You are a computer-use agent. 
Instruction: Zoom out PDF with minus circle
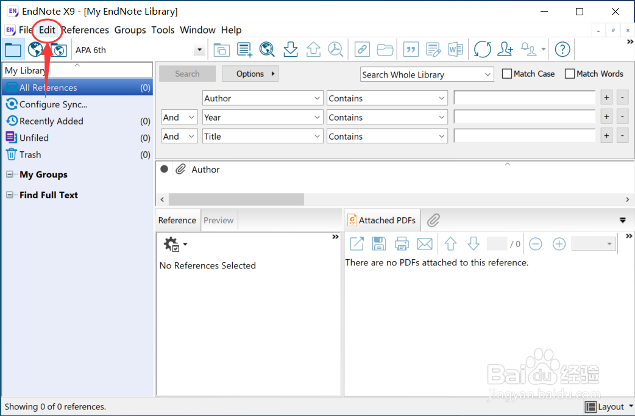(x=536, y=243)
